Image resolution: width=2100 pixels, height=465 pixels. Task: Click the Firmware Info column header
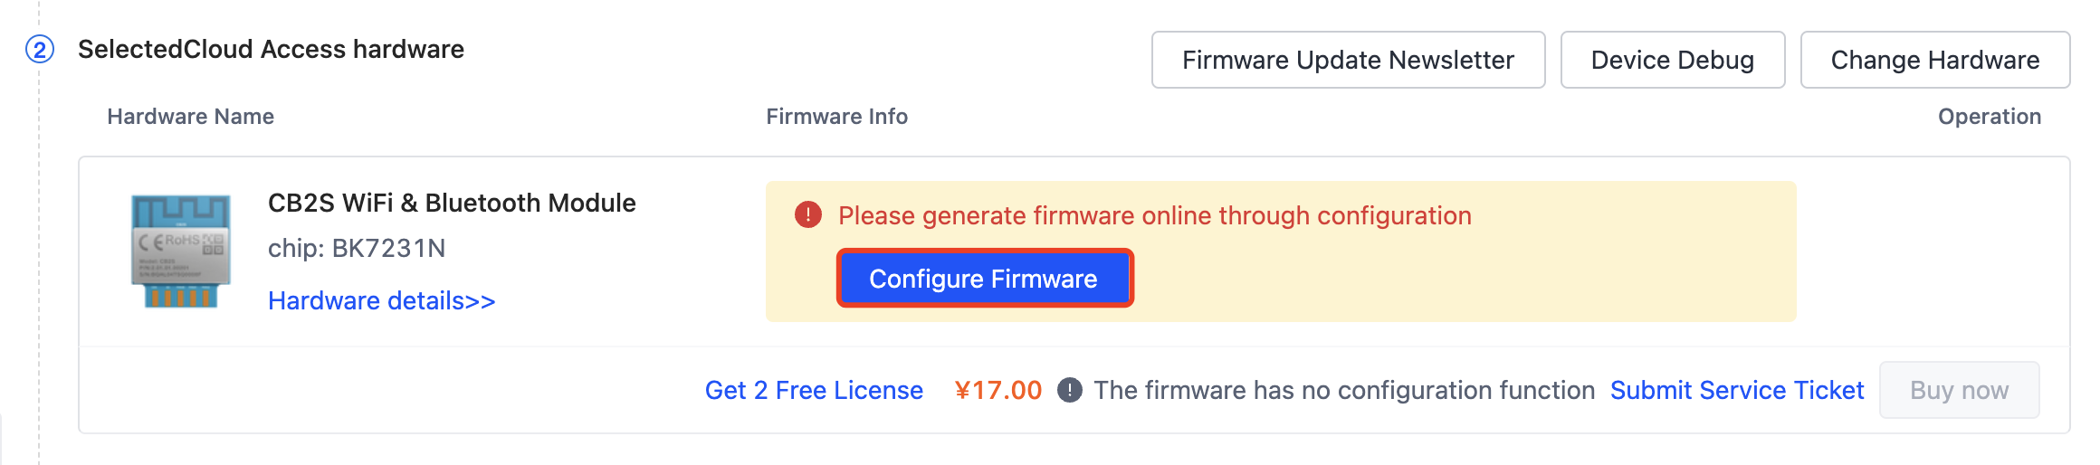click(x=836, y=117)
